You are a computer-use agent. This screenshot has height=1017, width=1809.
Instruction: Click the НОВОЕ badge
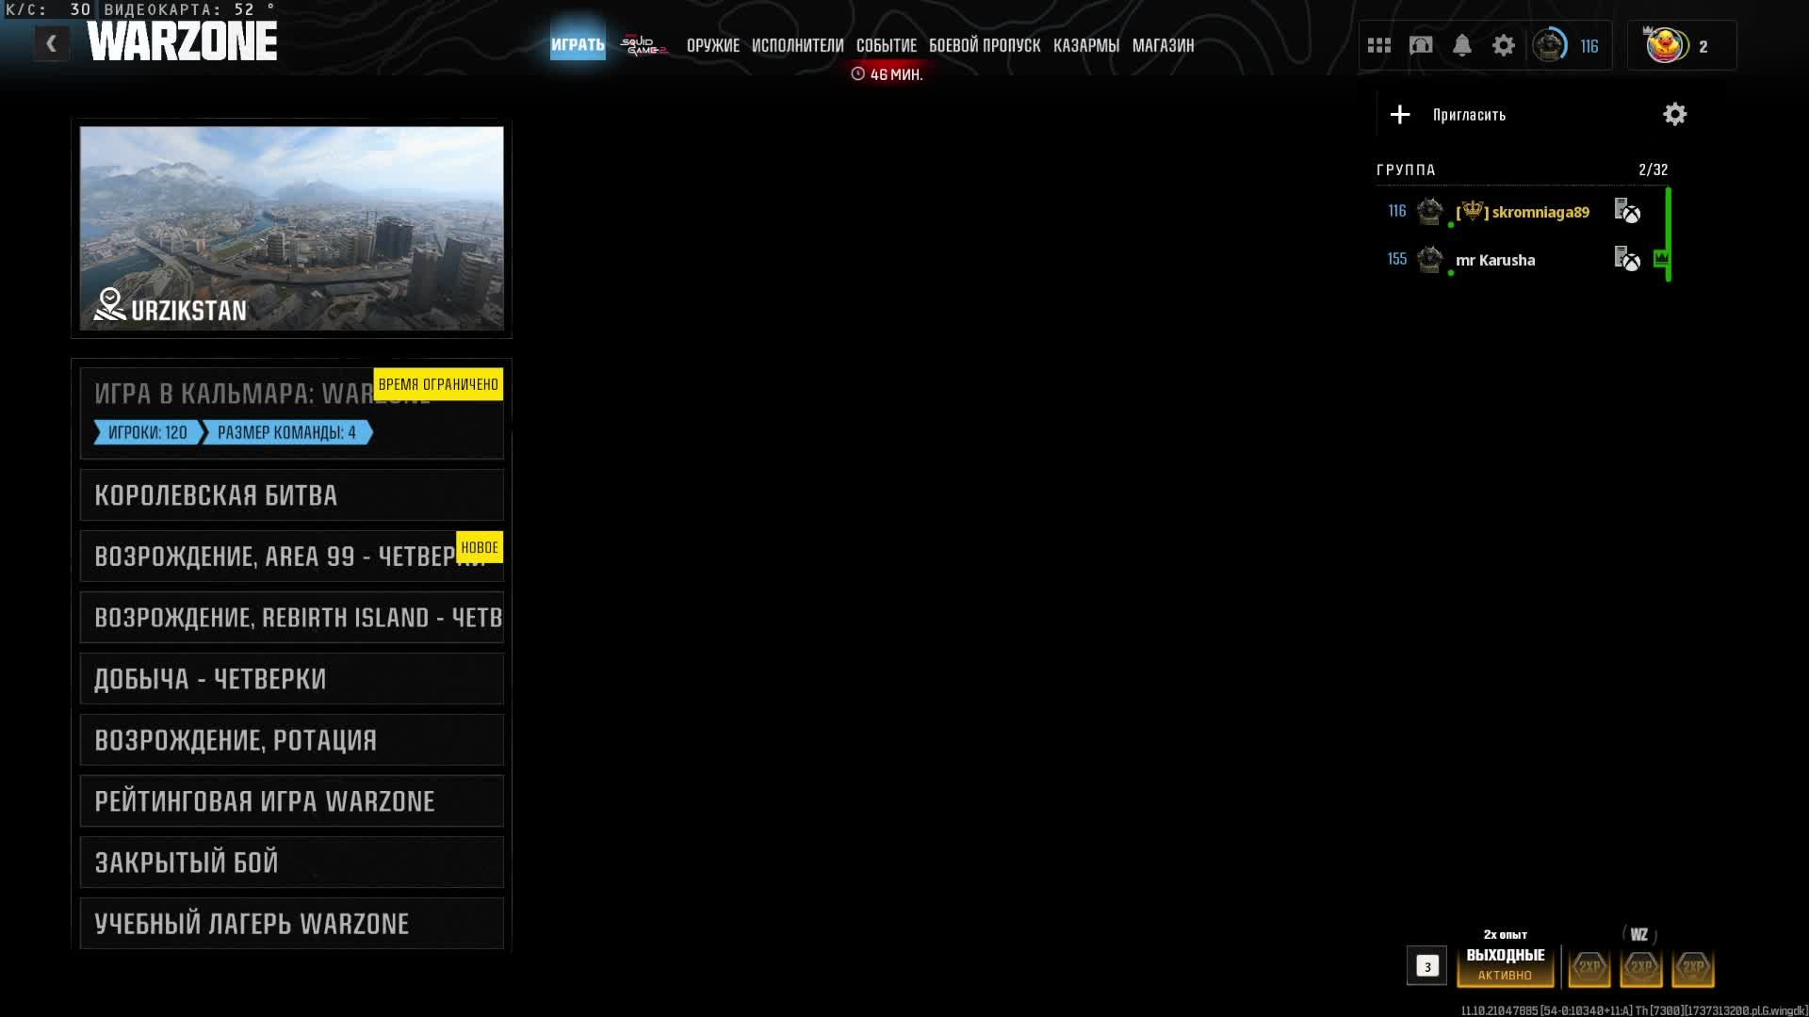(480, 547)
